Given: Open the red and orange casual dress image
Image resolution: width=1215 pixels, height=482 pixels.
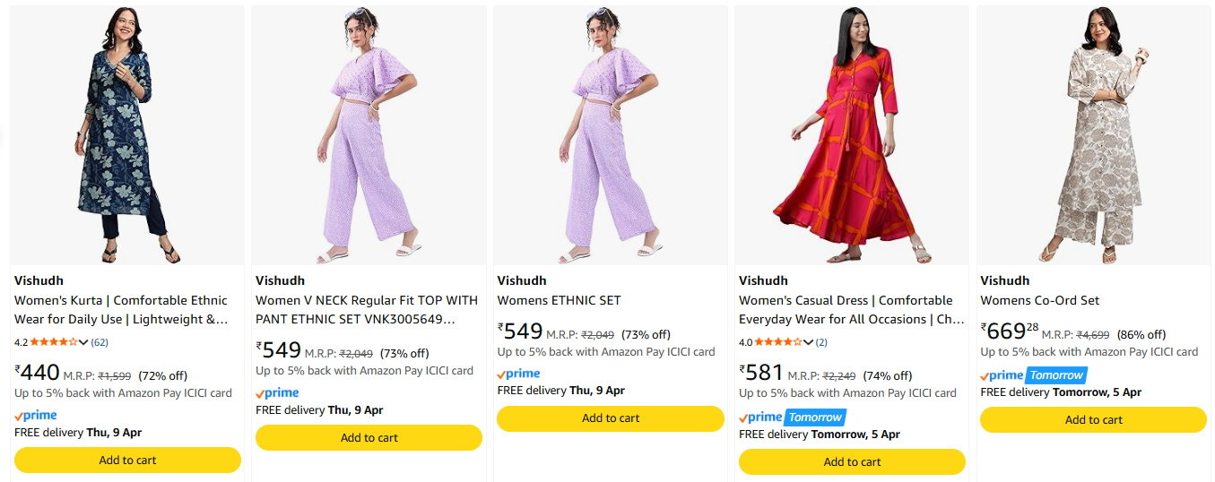Looking at the screenshot, I should point(852,135).
